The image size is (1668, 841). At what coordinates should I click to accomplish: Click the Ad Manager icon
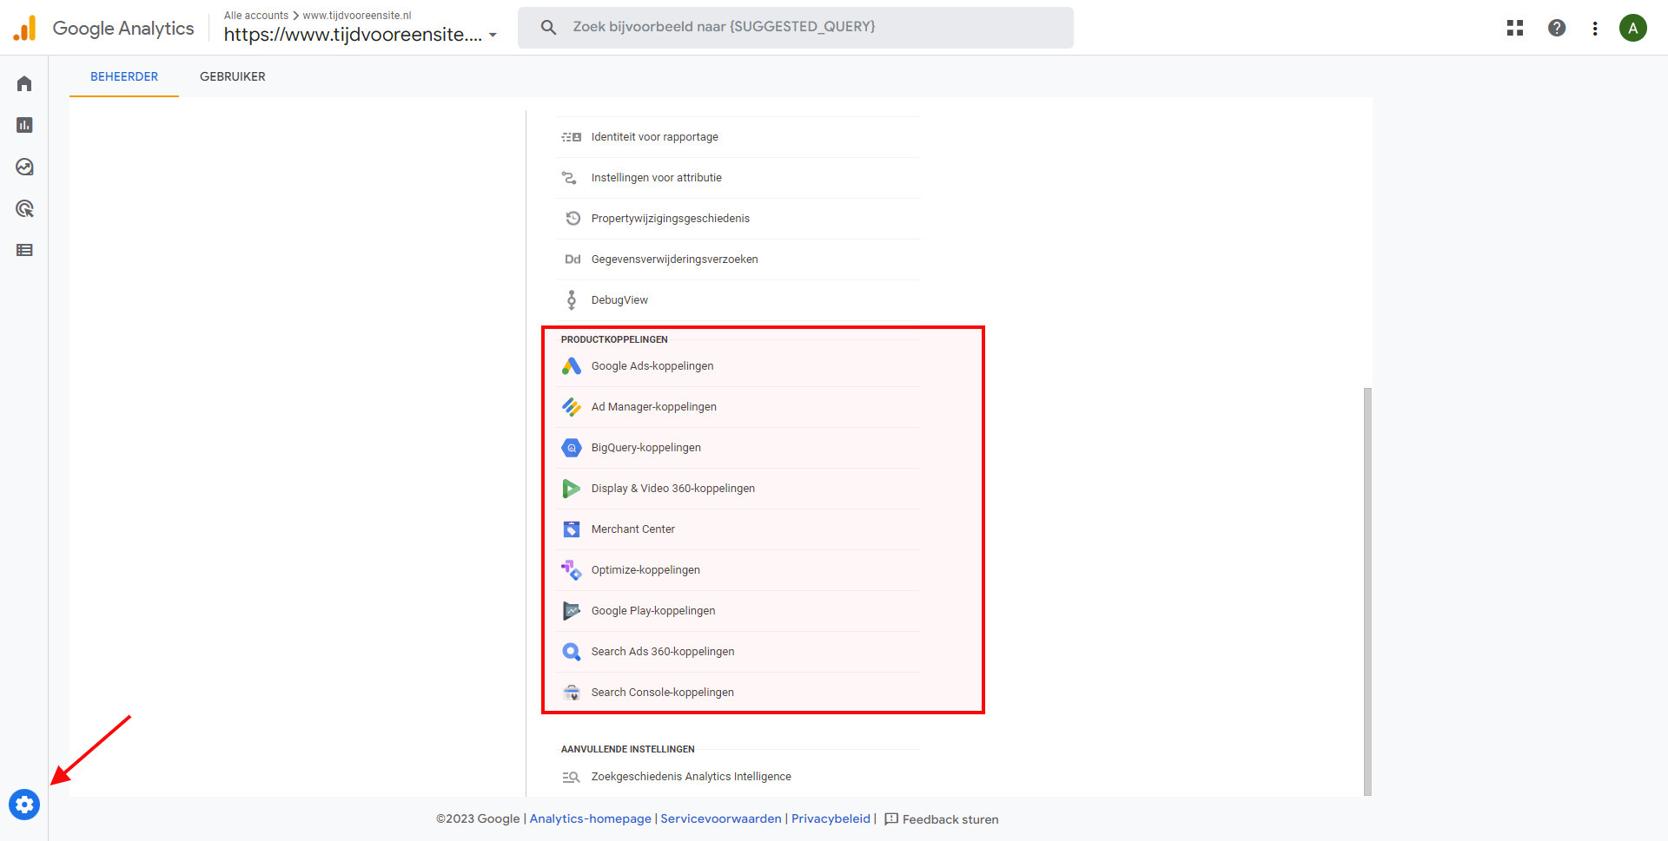click(571, 407)
